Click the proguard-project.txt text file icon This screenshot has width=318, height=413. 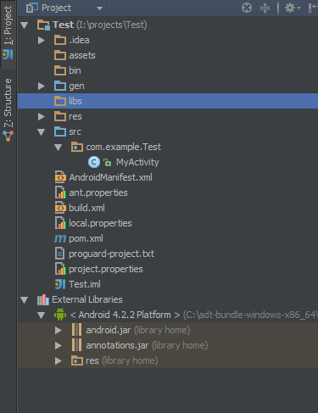tap(59, 254)
